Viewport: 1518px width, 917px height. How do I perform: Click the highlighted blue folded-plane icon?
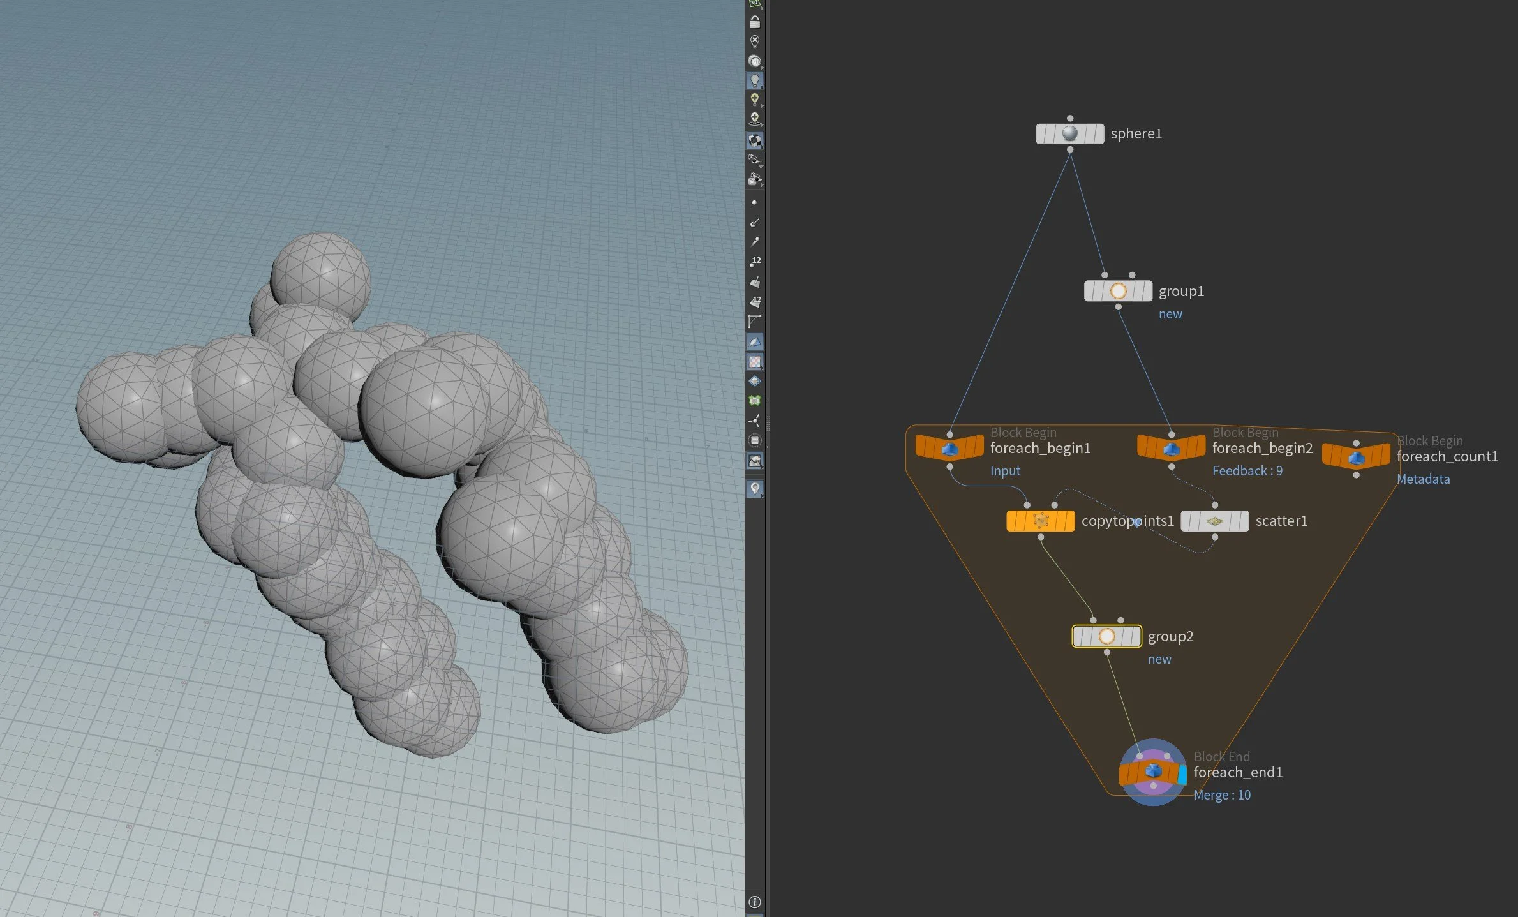point(754,341)
